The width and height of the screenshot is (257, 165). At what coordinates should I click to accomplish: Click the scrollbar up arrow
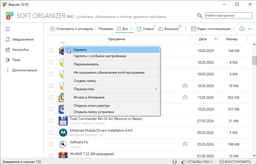tap(254, 45)
